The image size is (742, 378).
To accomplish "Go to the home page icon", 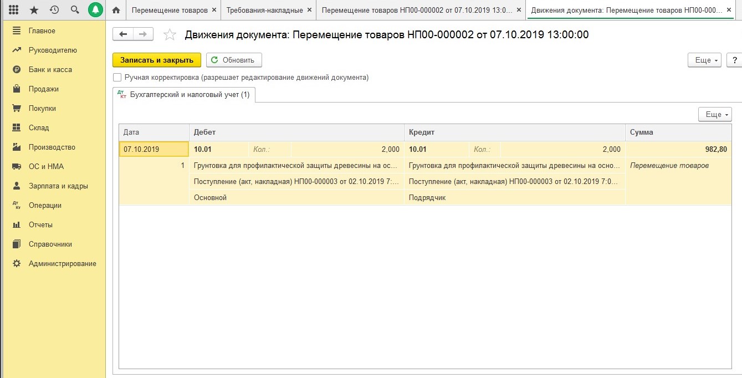I will [116, 10].
